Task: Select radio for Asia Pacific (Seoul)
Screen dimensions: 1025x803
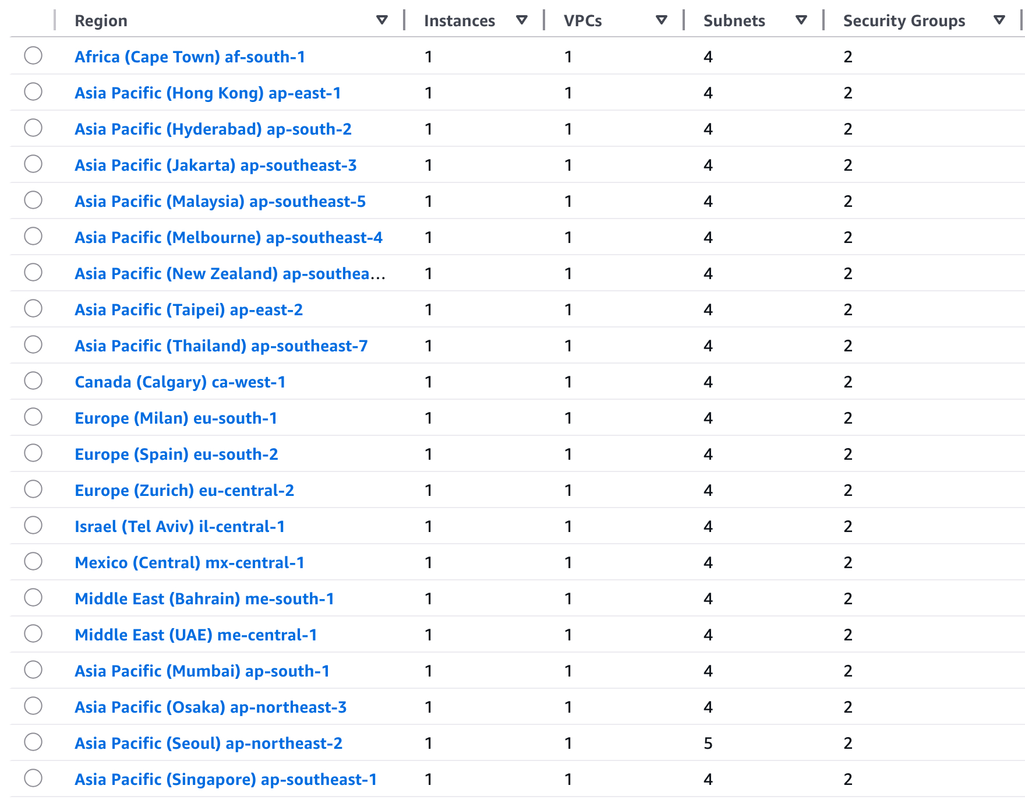Action: coord(33,742)
